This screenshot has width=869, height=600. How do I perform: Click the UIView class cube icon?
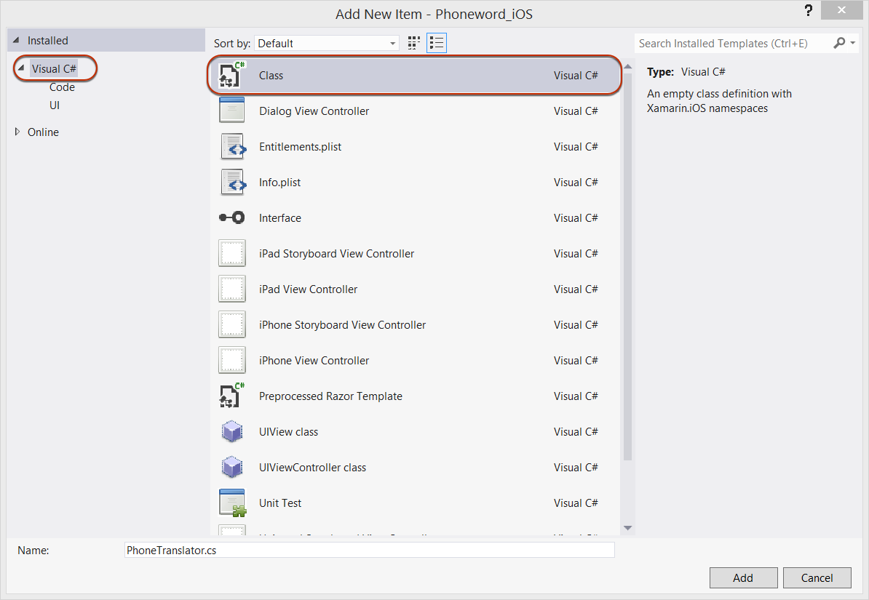pyautogui.click(x=232, y=431)
